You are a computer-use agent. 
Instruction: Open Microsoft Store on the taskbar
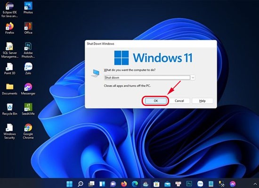click(156, 184)
